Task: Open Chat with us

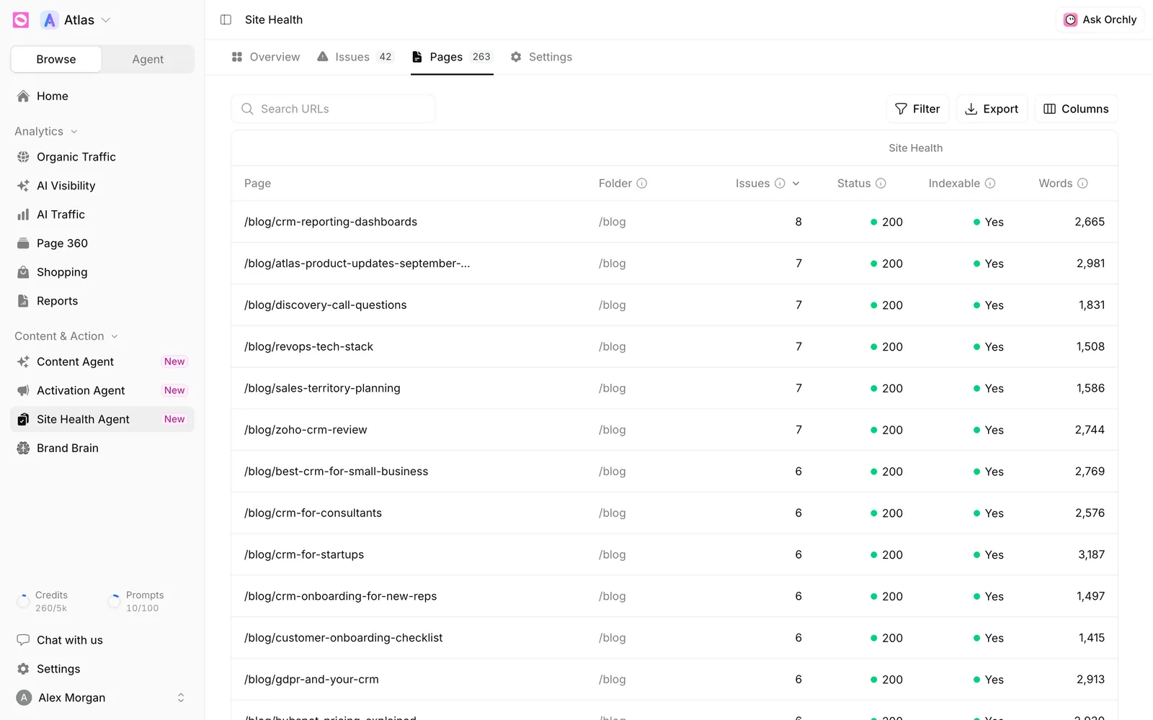Action: point(102,640)
